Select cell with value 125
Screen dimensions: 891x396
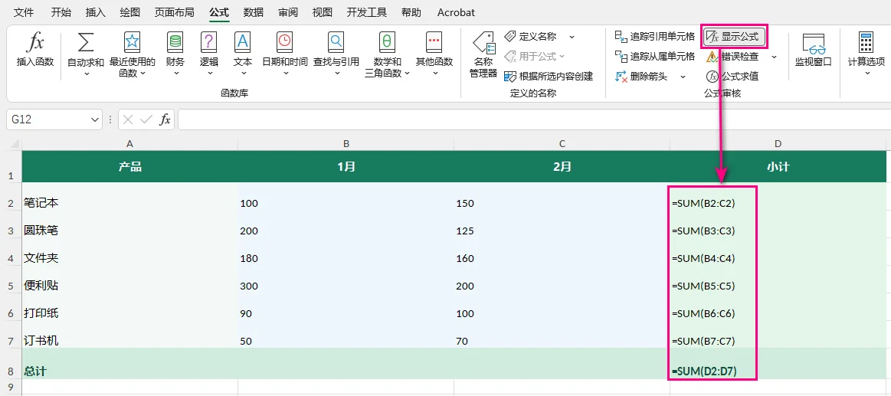562,224
